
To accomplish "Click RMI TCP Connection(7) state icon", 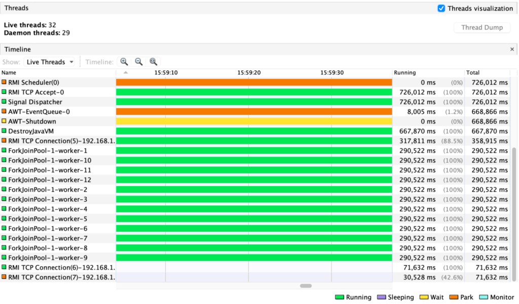I will pos(4,277).
